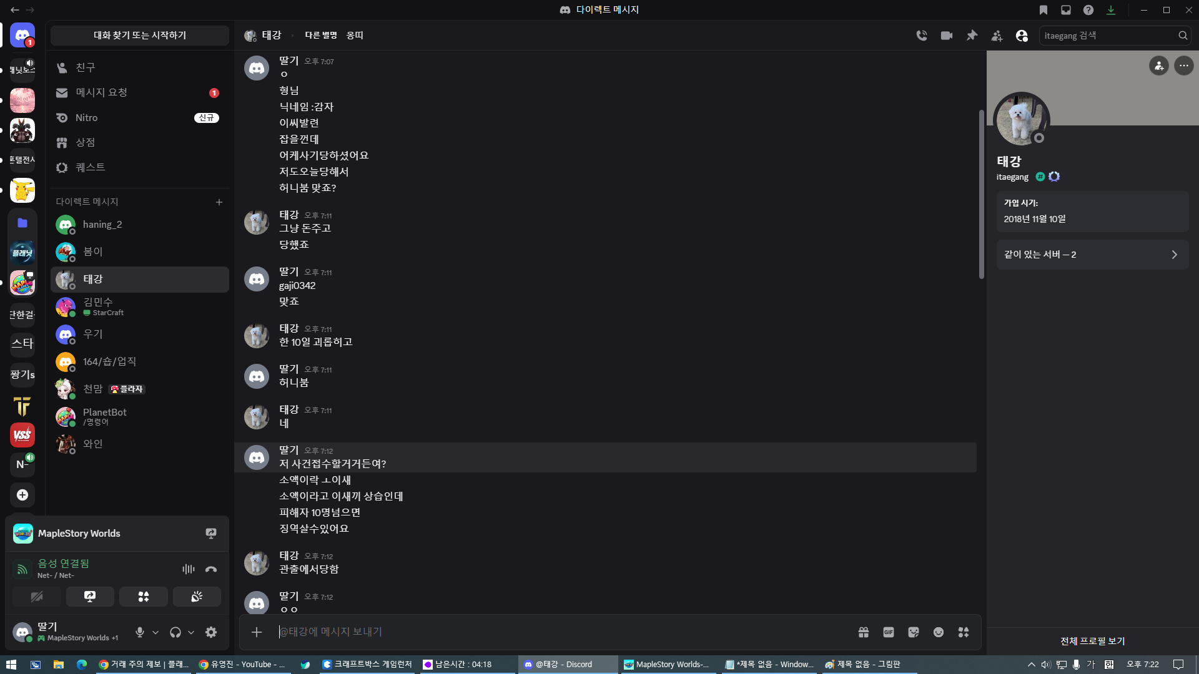
Task: Click the itaegang search field
Action: click(1115, 36)
